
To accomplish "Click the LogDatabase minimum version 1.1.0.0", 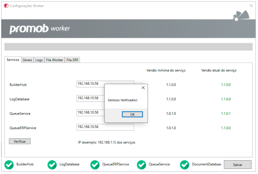I will pos(171,99).
